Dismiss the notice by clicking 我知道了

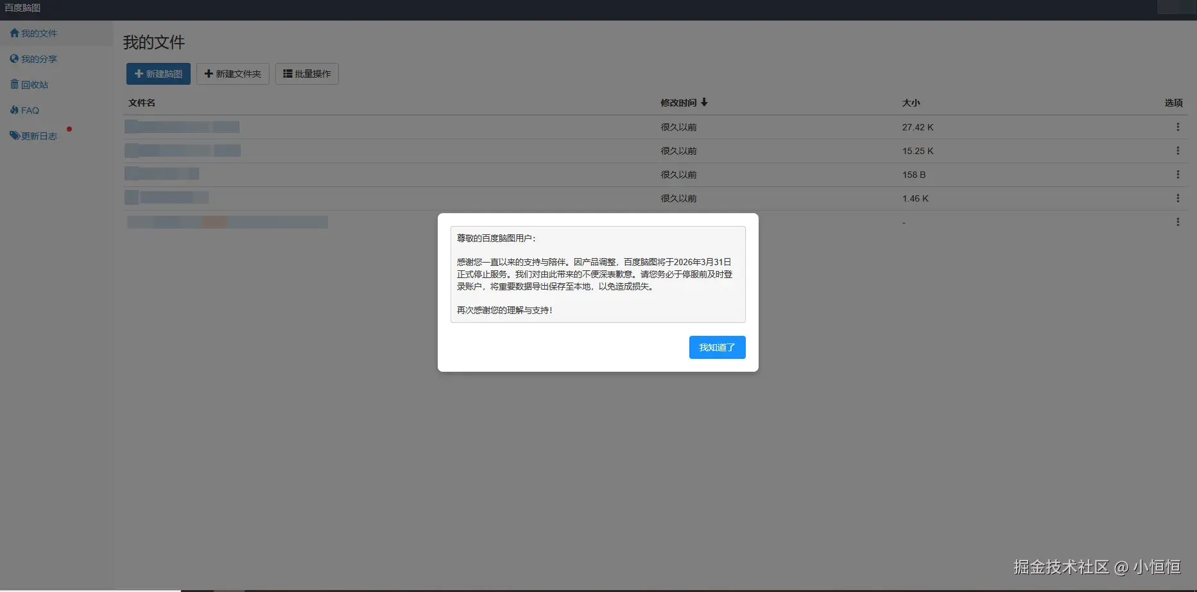(x=717, y=347)
